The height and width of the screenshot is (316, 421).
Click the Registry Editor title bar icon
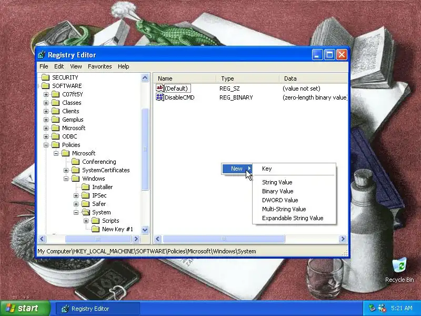point(42,55)
